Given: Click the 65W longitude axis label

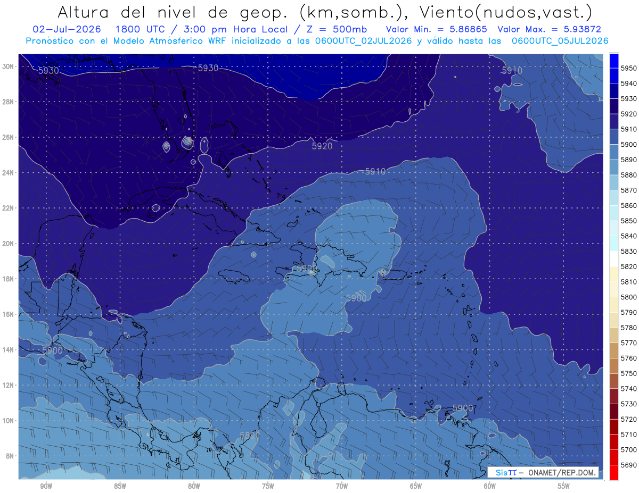Looking at the screenshot, I should click(x=416, y=486).
